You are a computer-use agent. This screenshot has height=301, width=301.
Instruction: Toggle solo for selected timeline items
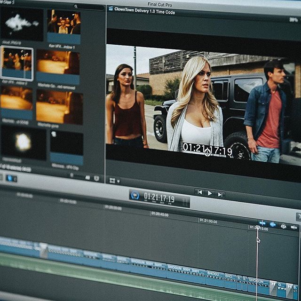point(283,226)
